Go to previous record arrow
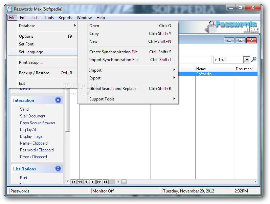 [x=86, y=182]
